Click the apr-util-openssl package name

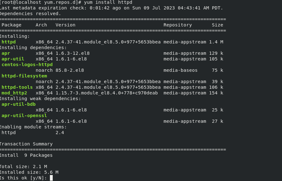click(x=24, y=116)
